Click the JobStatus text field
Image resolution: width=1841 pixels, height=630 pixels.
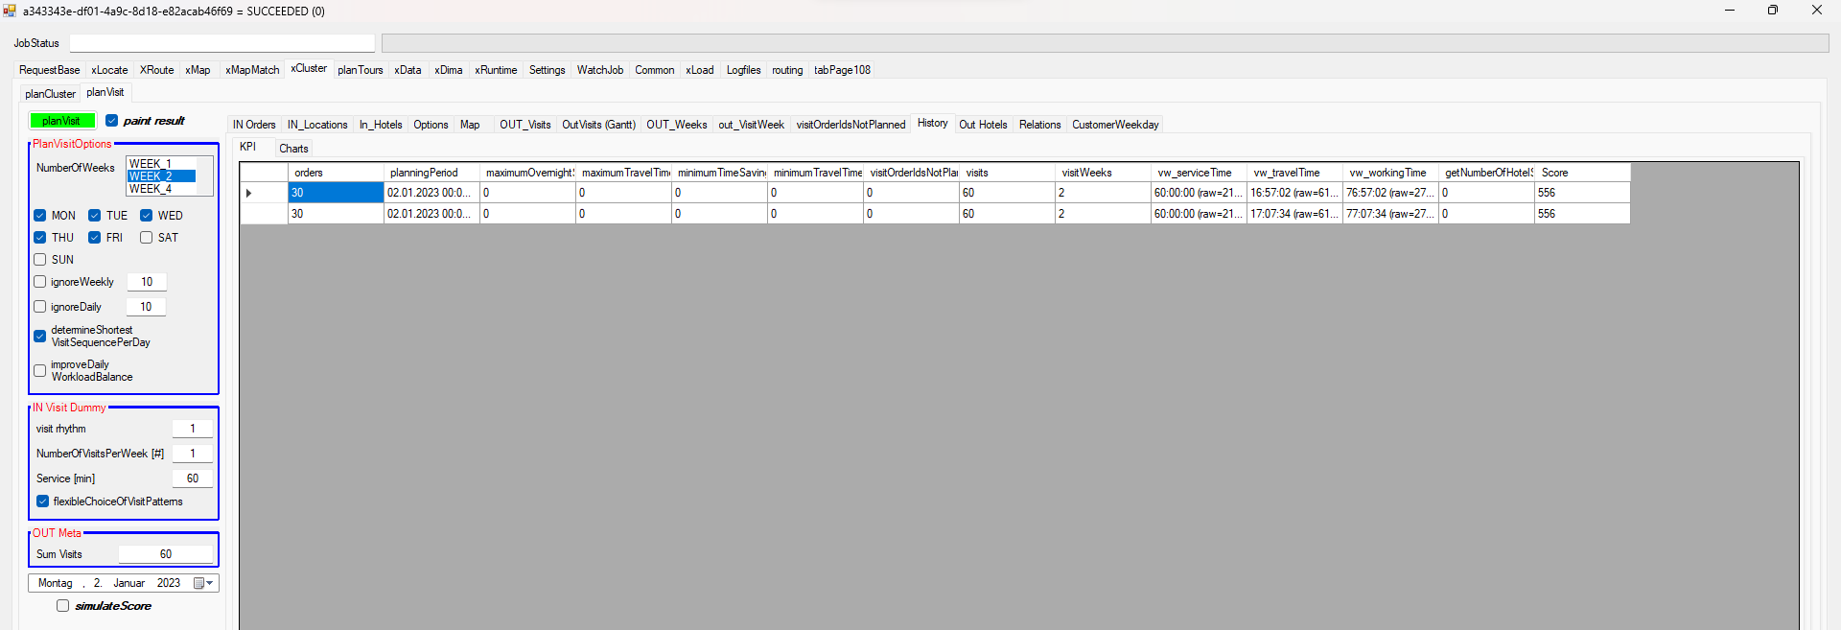(x=221, y=43)
